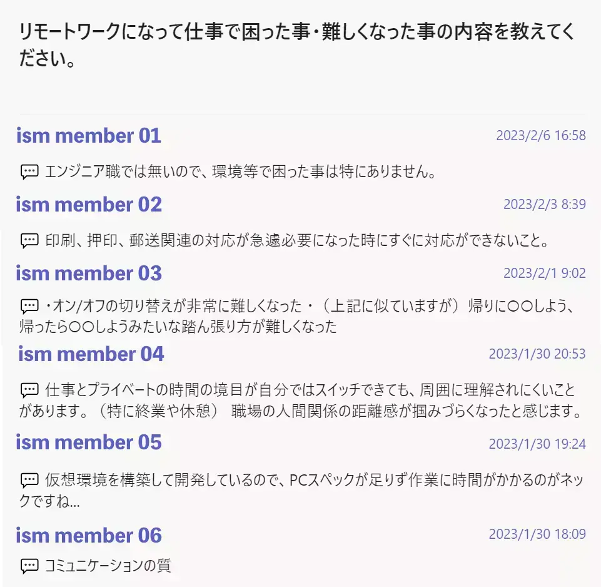The width and height of the screenshot is (601, 587).
Task: Click the 2023/2/3 8:39 timestamp
Action: coord(545,204)
